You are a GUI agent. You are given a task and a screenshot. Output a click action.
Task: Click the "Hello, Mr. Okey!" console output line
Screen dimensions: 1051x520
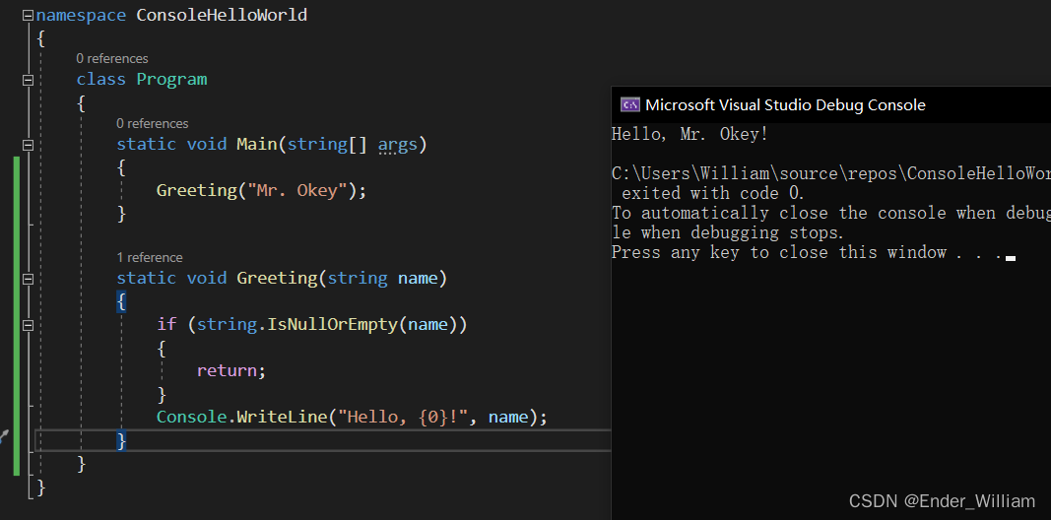point(690,134)
